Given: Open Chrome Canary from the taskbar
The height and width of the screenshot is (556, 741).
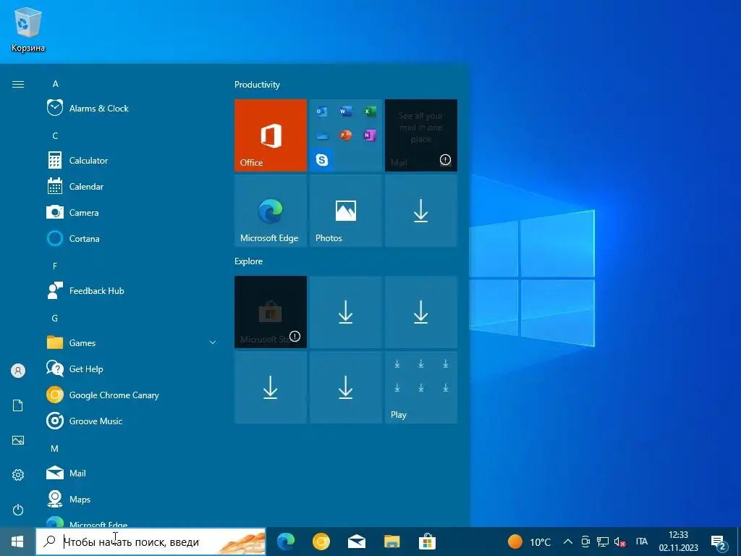Looking at the screenshot, I should point(321,542).
